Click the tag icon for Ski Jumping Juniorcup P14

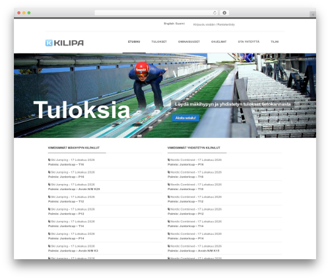pos(49,233)
